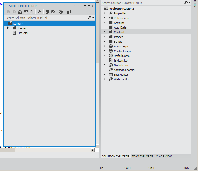Click the editor's horizontal scrollbar thumb
Image resolution: width=198 pixels, height=171 pixels.
[8, 150]
